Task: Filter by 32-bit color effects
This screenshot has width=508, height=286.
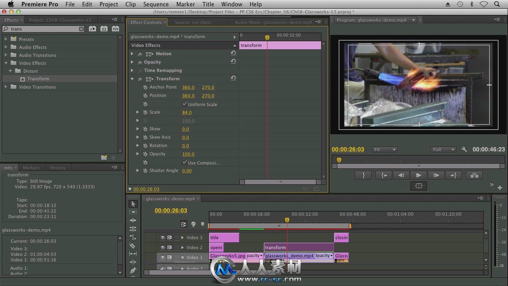Action: (x=104, y=29)
